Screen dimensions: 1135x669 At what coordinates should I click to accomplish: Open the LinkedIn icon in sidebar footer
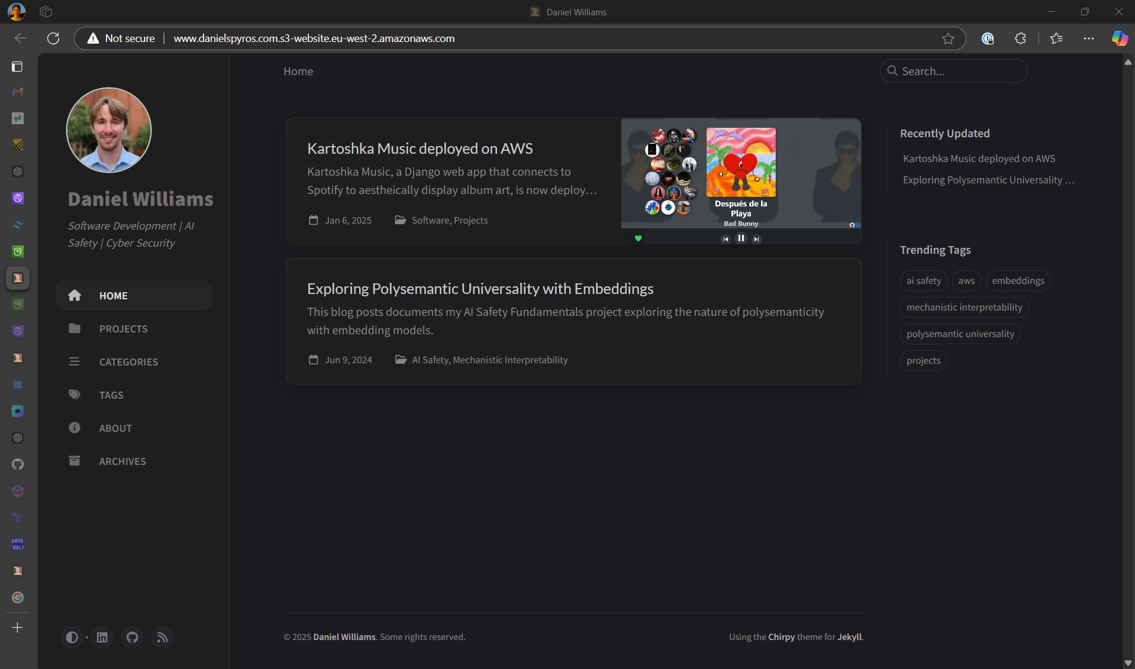[102, 637]
